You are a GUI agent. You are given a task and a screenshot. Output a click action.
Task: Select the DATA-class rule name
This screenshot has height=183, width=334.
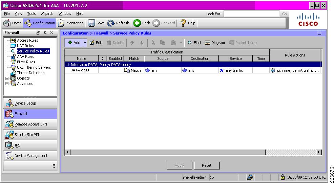80,70
